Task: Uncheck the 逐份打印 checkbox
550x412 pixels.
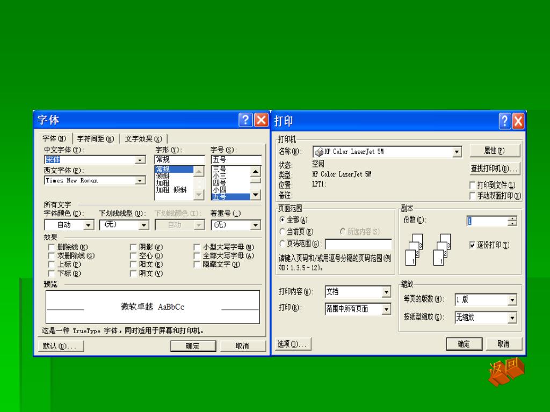Action: 472,245
